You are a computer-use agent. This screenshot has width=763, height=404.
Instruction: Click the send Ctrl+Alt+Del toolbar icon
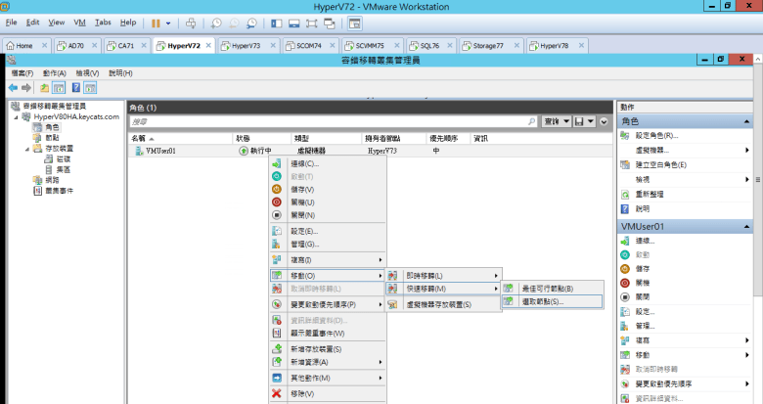pyautogui.click(x=190, y=22)
